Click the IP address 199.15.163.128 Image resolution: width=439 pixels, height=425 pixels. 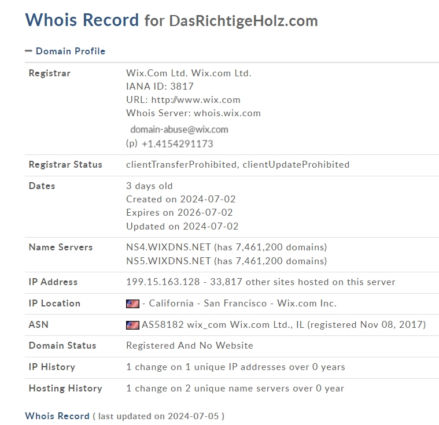pyautogui.click(x=163, y=282)
